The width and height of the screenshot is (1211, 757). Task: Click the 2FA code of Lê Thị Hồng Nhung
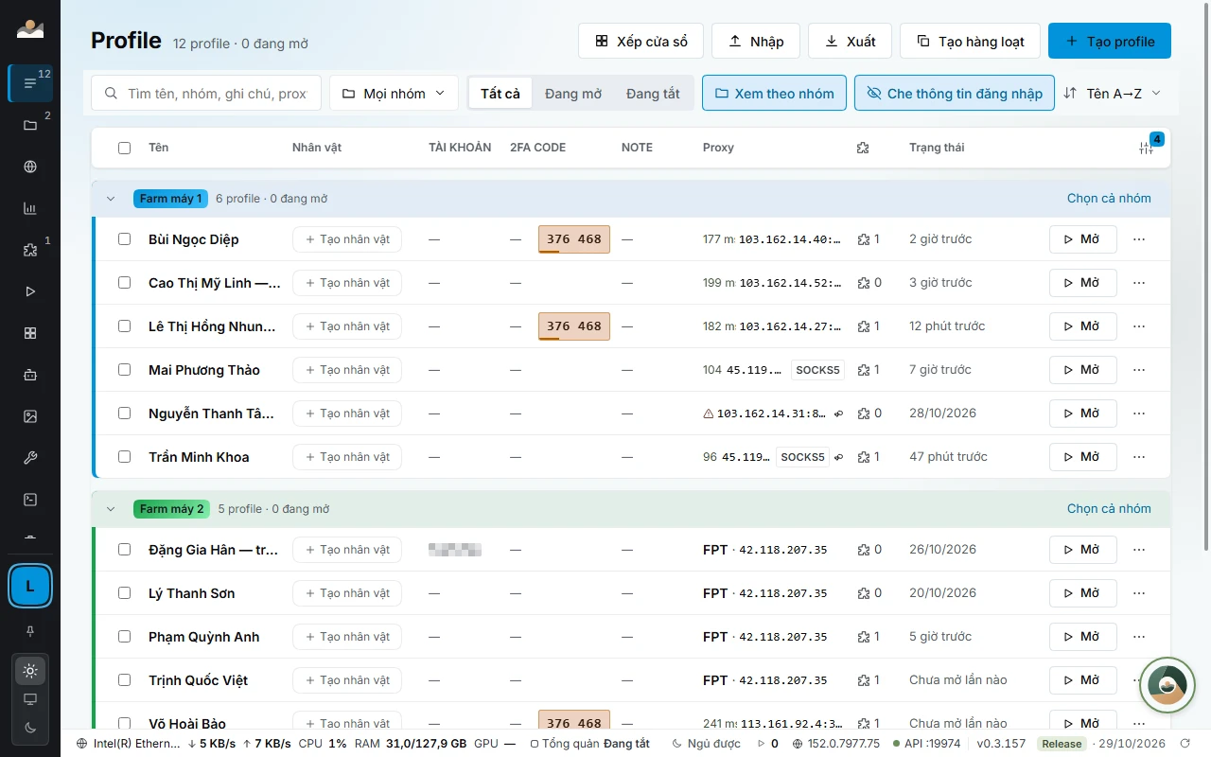[574, 326]
